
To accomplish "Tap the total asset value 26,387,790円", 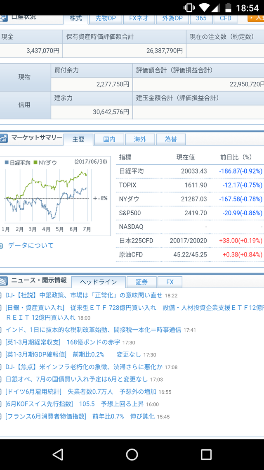I will [x=165, y=51].
